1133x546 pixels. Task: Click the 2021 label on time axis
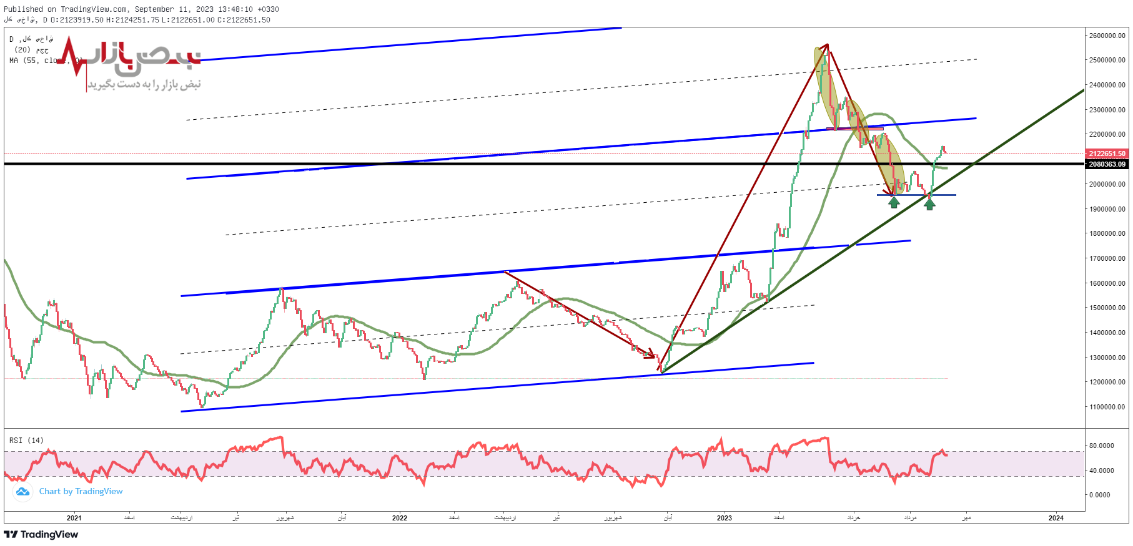[x=74, y=518]
